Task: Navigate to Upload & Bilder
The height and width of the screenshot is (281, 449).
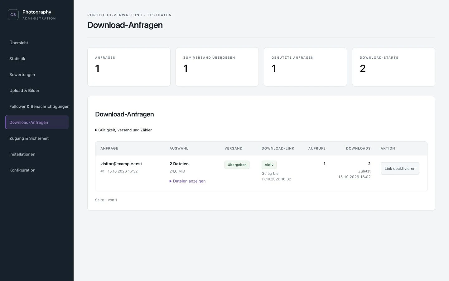Action: point(37,91)
